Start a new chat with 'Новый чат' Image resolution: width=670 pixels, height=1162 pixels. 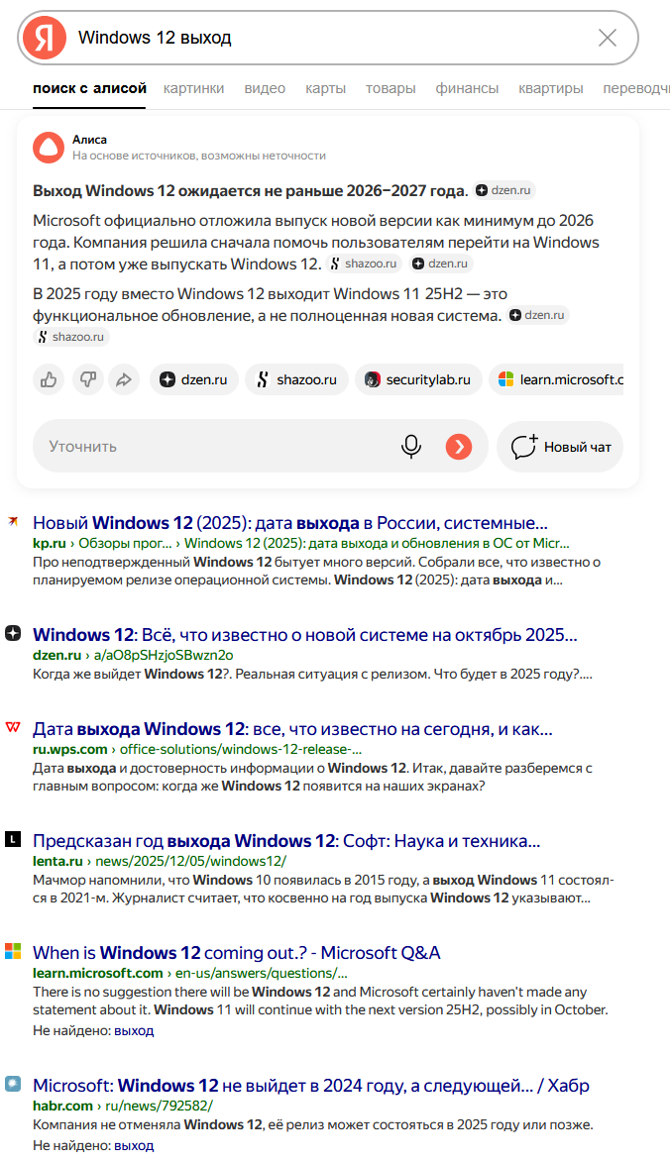click(560, 446)
